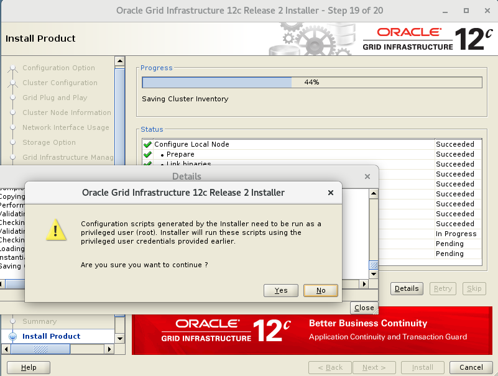Click the Configure Local Node status row
498x376 pixels.
[x=312, y=144]
